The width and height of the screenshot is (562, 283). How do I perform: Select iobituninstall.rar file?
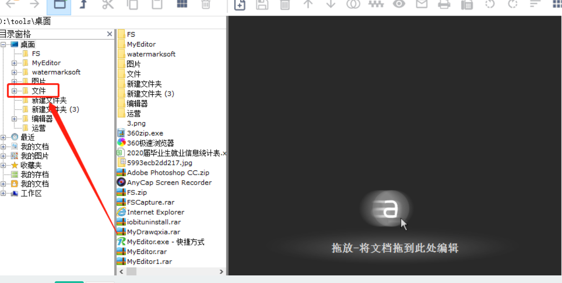[149, 222]
